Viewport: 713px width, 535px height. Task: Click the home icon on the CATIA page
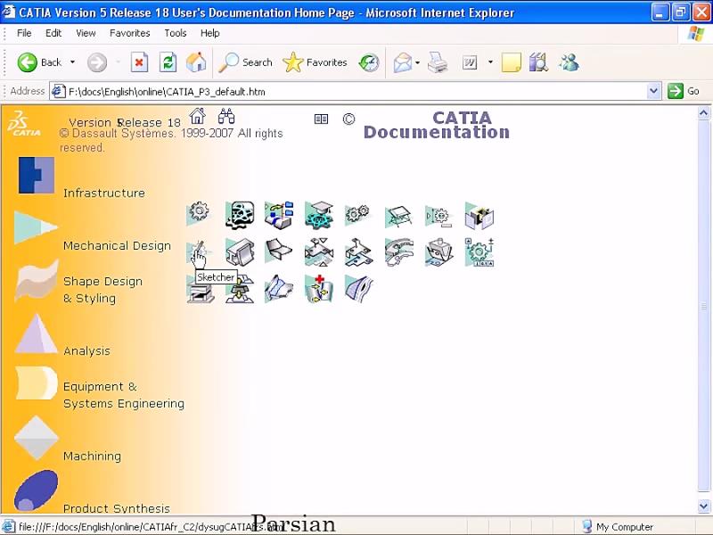pos(198,117)
